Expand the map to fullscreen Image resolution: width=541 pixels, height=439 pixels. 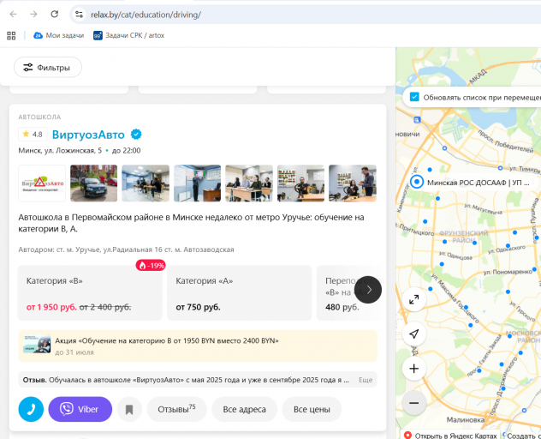[x=414, y=299]
